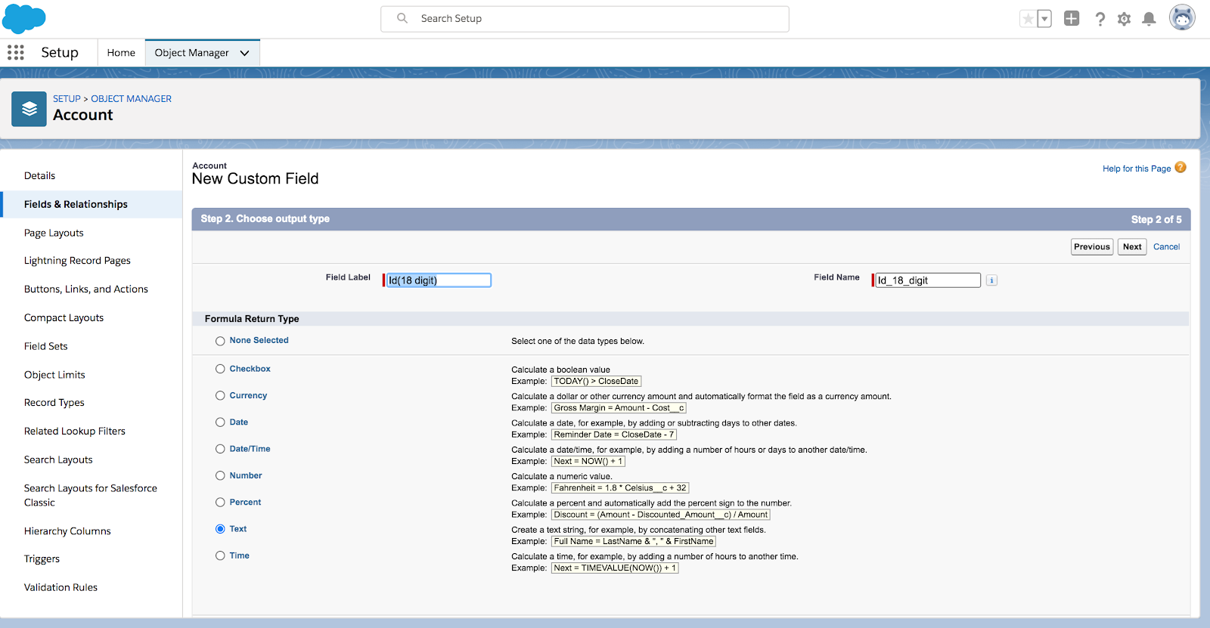This screenshot has height=628, width=1210.
Task: Open Buttons, Links, and Actions
Action: tap(86, 289)
